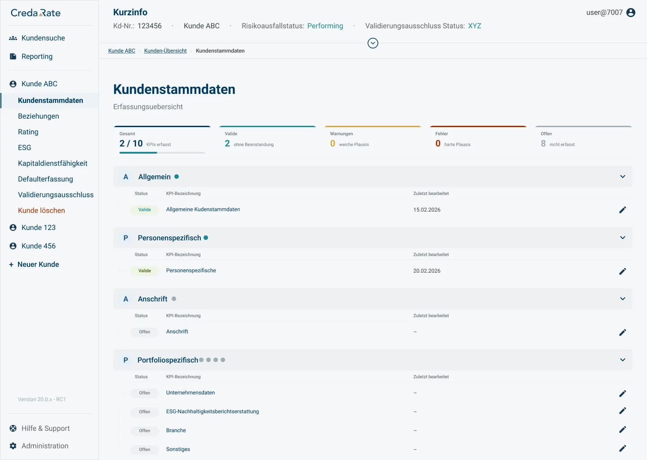This screenshot has height=460, width=647.
Task: Click the Offen badge in Anschrift row
Action: tap(145, 332)
